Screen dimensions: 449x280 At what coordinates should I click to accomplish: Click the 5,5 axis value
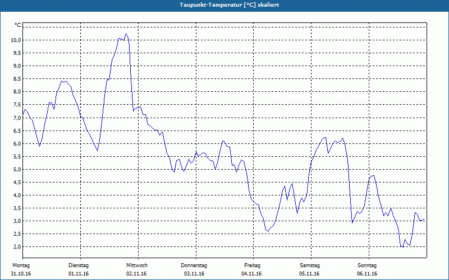pos(17,157)
